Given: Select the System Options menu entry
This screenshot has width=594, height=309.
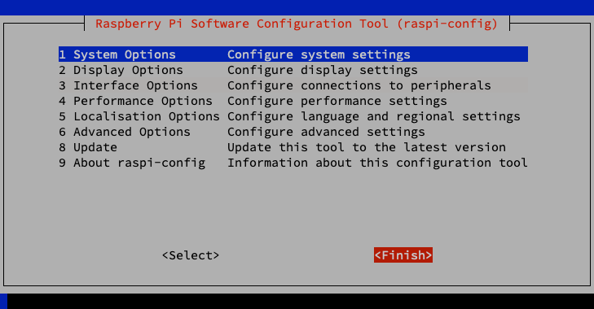Looking at the screenshot, I should click(293, 54).
